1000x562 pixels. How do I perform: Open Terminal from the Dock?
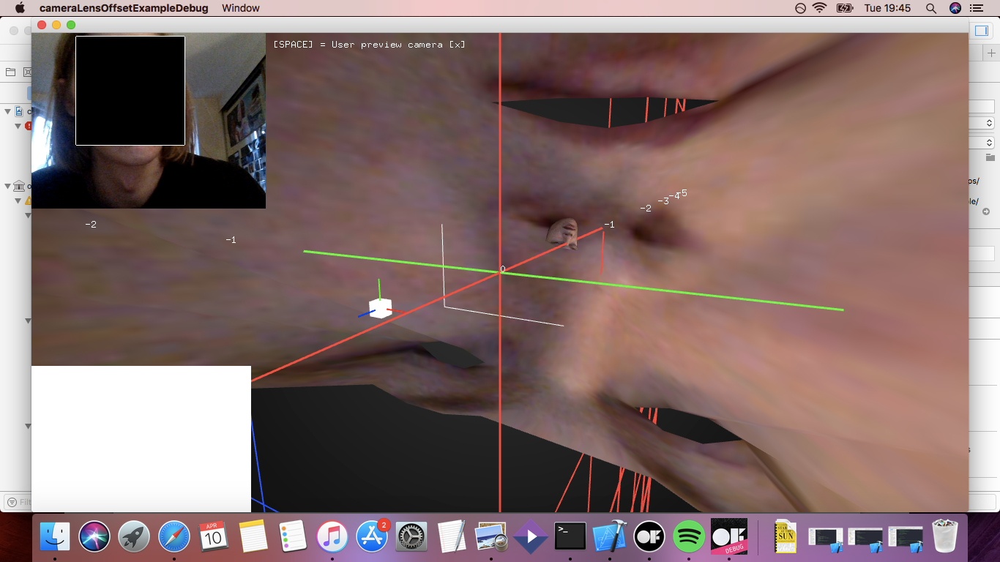(x=570, y=537)
